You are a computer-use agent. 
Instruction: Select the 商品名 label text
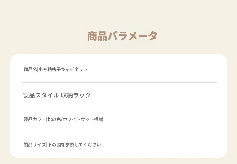coord(30,70)
